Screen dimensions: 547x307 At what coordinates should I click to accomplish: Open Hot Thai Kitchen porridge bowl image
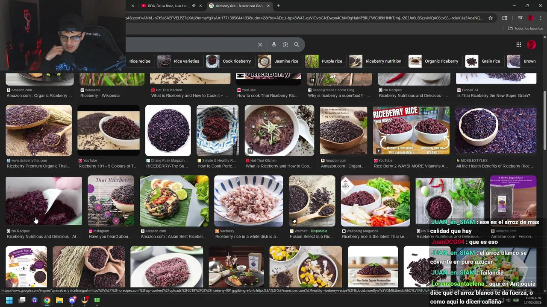click(279, 130)
